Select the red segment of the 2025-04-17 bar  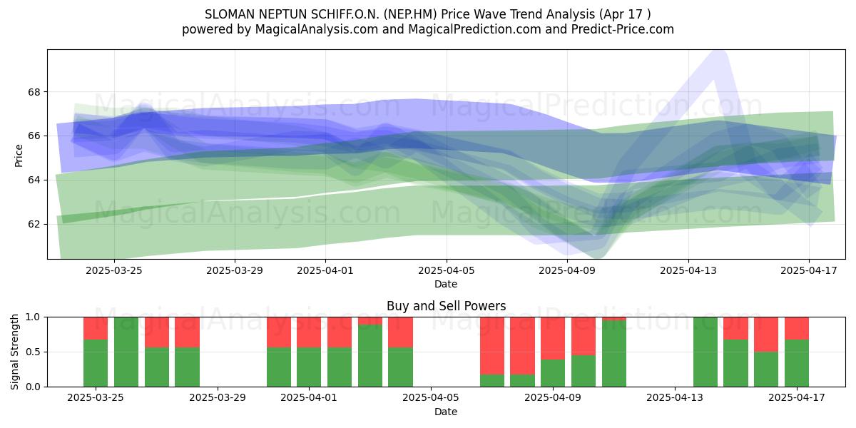click(x=797, y=328)
